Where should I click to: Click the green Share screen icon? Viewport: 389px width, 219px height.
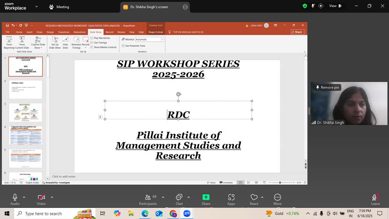click(206, 197)
